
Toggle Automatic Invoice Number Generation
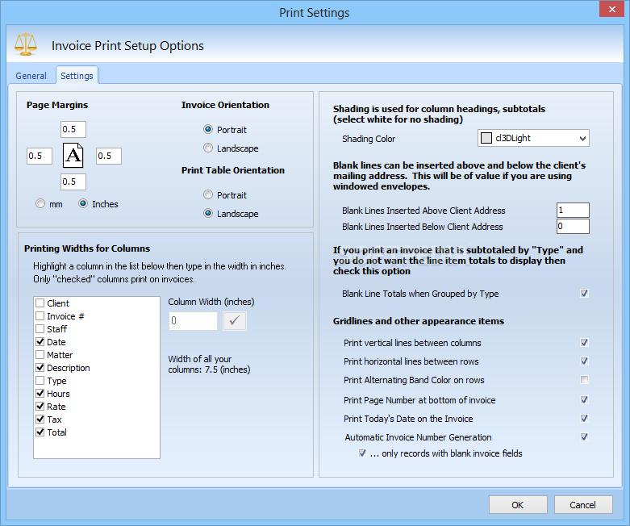point(584,436)
